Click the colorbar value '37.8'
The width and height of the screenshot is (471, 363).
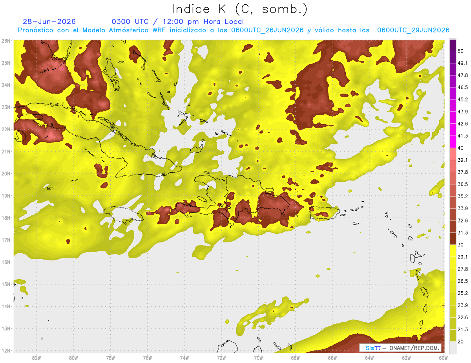[x=463, y=172]
